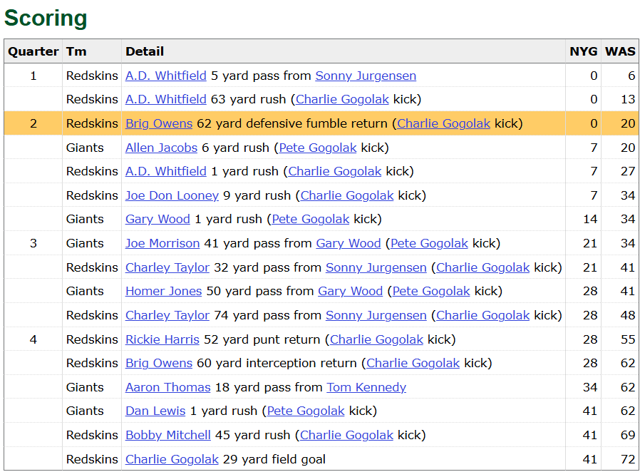The width and height of the screenshot is (640, 472).
Task: Open Sonny Jurgensen link in 5 yard pass row
Action: coord(366,76)
